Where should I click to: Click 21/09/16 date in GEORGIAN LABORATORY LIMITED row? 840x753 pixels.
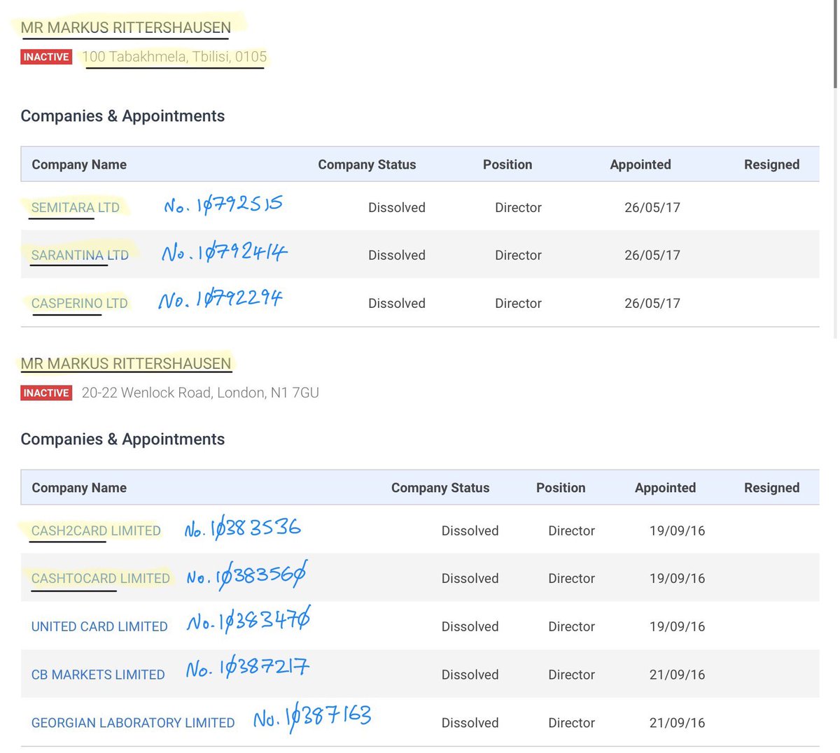(677, 723)
